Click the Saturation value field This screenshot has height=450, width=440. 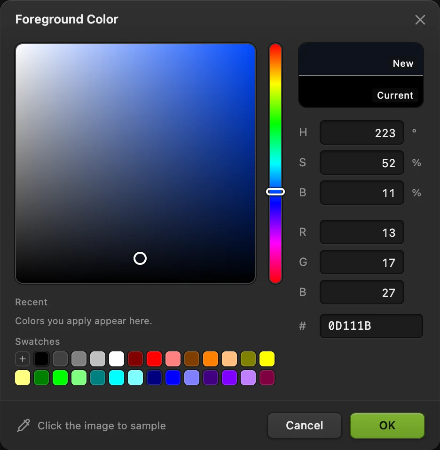click(362, 163)
